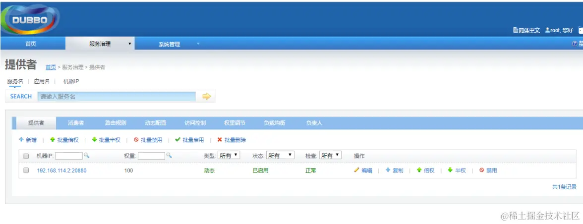
Task: Click the green checkmark icon for 批量启用
Action: (177, 140)
